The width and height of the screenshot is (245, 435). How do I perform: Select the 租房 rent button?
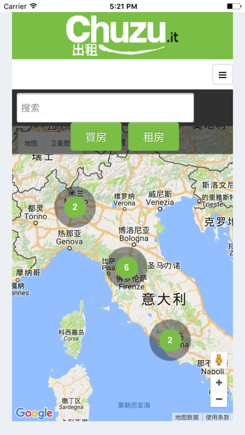(x=153, y=137)
